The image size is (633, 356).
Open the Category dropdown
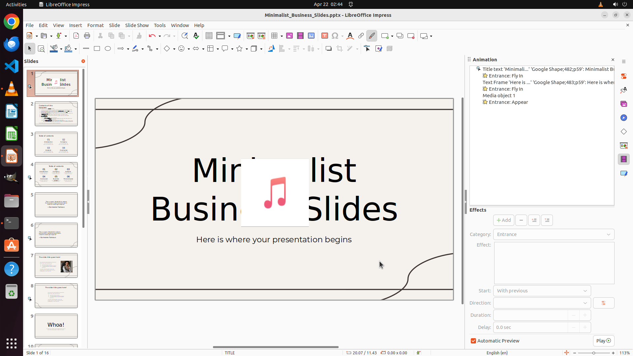pyautogui.click(x=554, y=234)
